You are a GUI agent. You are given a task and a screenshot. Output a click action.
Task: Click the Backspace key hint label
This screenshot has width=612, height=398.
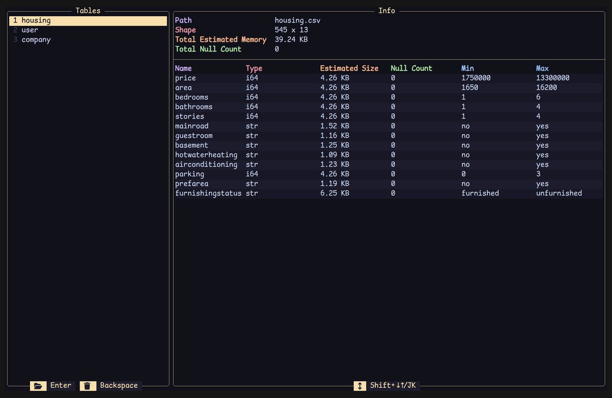point(119,386)
